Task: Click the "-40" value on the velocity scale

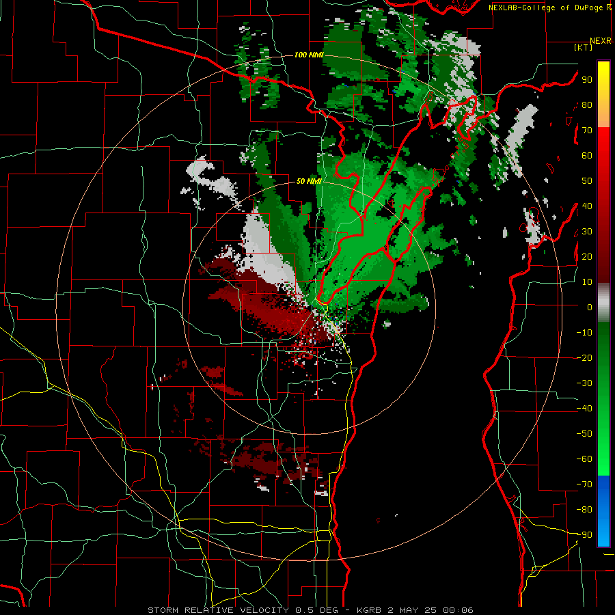Action: tap(584, 409)
